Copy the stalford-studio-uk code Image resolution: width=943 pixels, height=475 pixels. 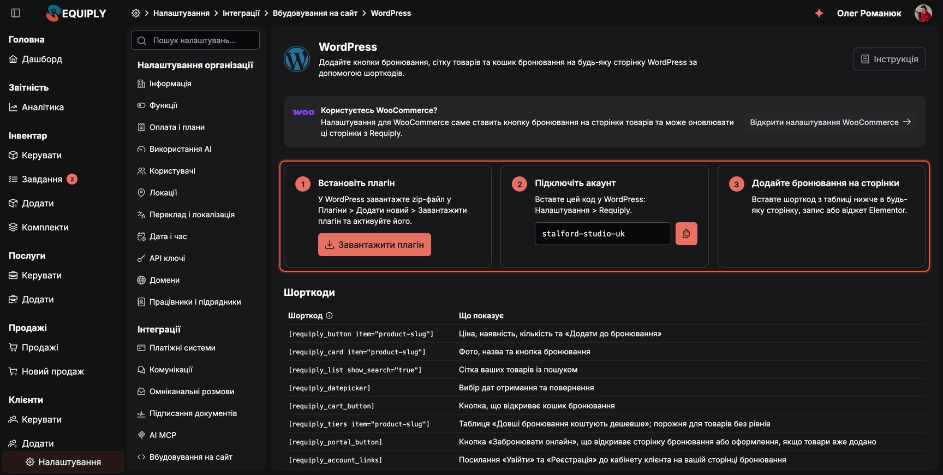(687, 234)
